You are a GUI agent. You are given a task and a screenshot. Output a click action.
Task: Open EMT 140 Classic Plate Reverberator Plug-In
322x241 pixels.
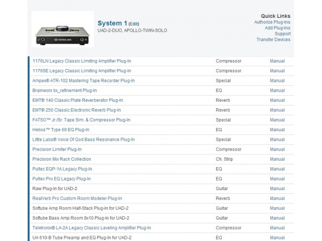78,101
